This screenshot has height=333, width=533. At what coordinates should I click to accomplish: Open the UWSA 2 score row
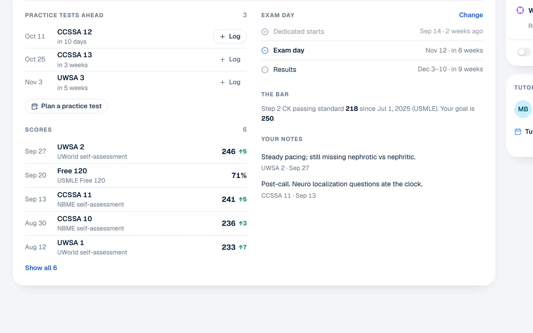pyautogui.click(x=136, y=152)
